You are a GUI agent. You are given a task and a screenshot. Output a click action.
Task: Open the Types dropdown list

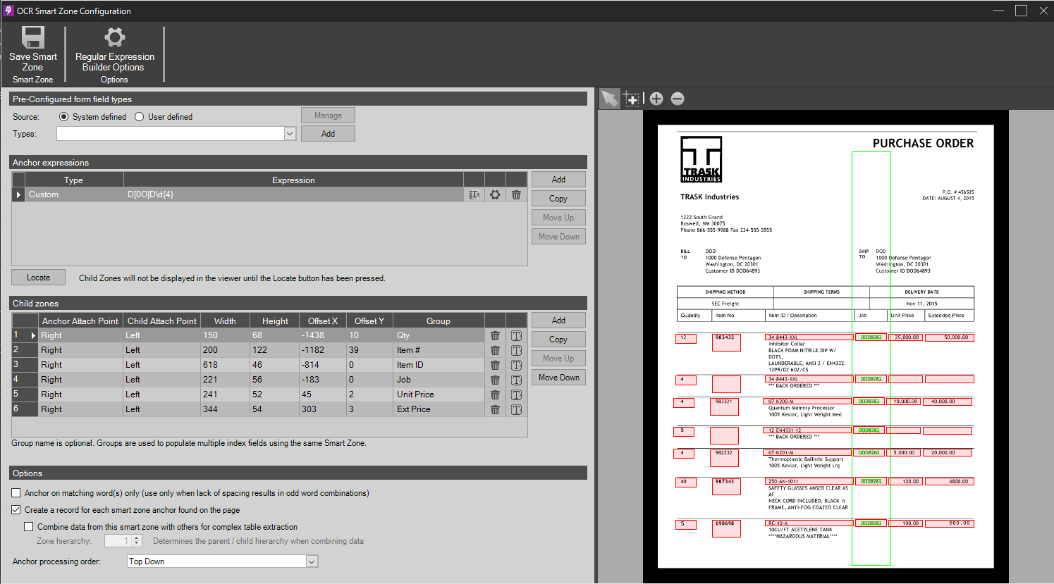(x=289, y=134)
